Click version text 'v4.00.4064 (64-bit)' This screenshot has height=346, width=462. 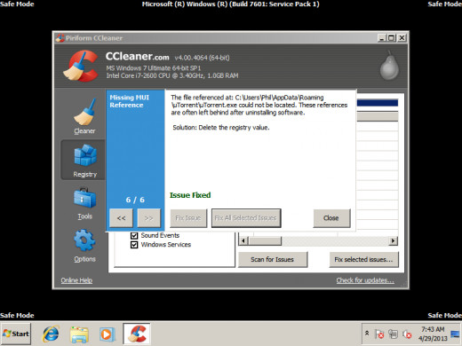[202, 58]
